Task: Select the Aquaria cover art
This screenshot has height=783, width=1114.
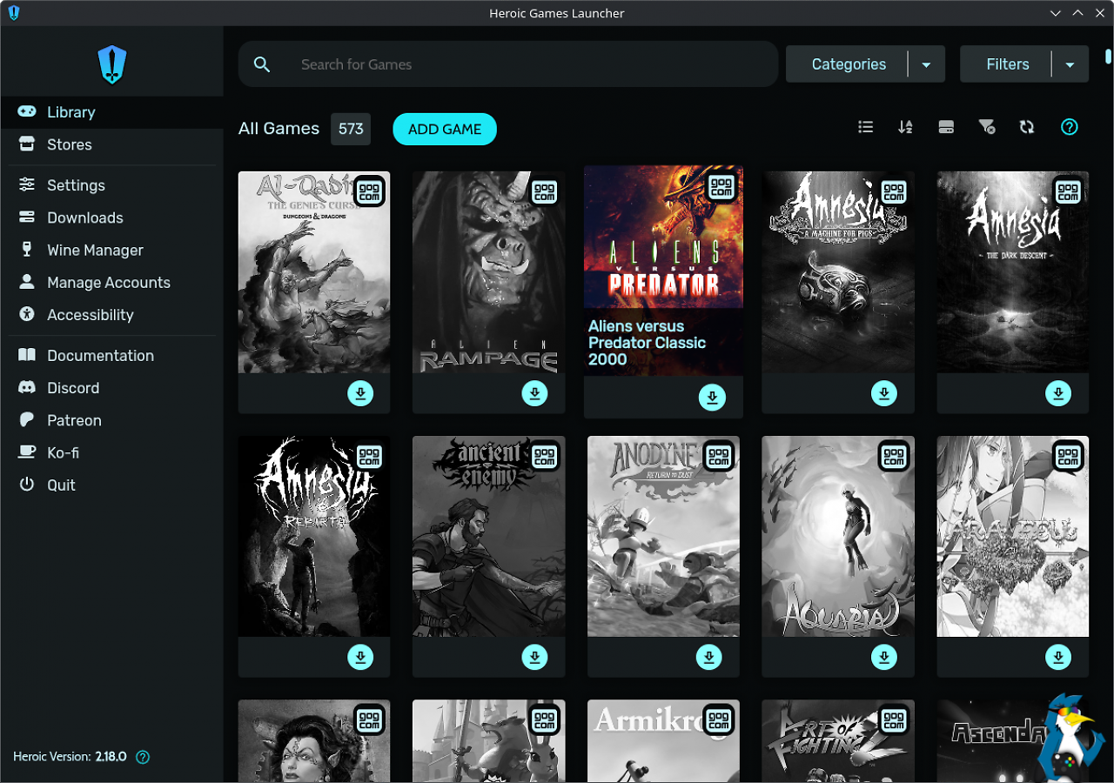Action: [838, 536]
